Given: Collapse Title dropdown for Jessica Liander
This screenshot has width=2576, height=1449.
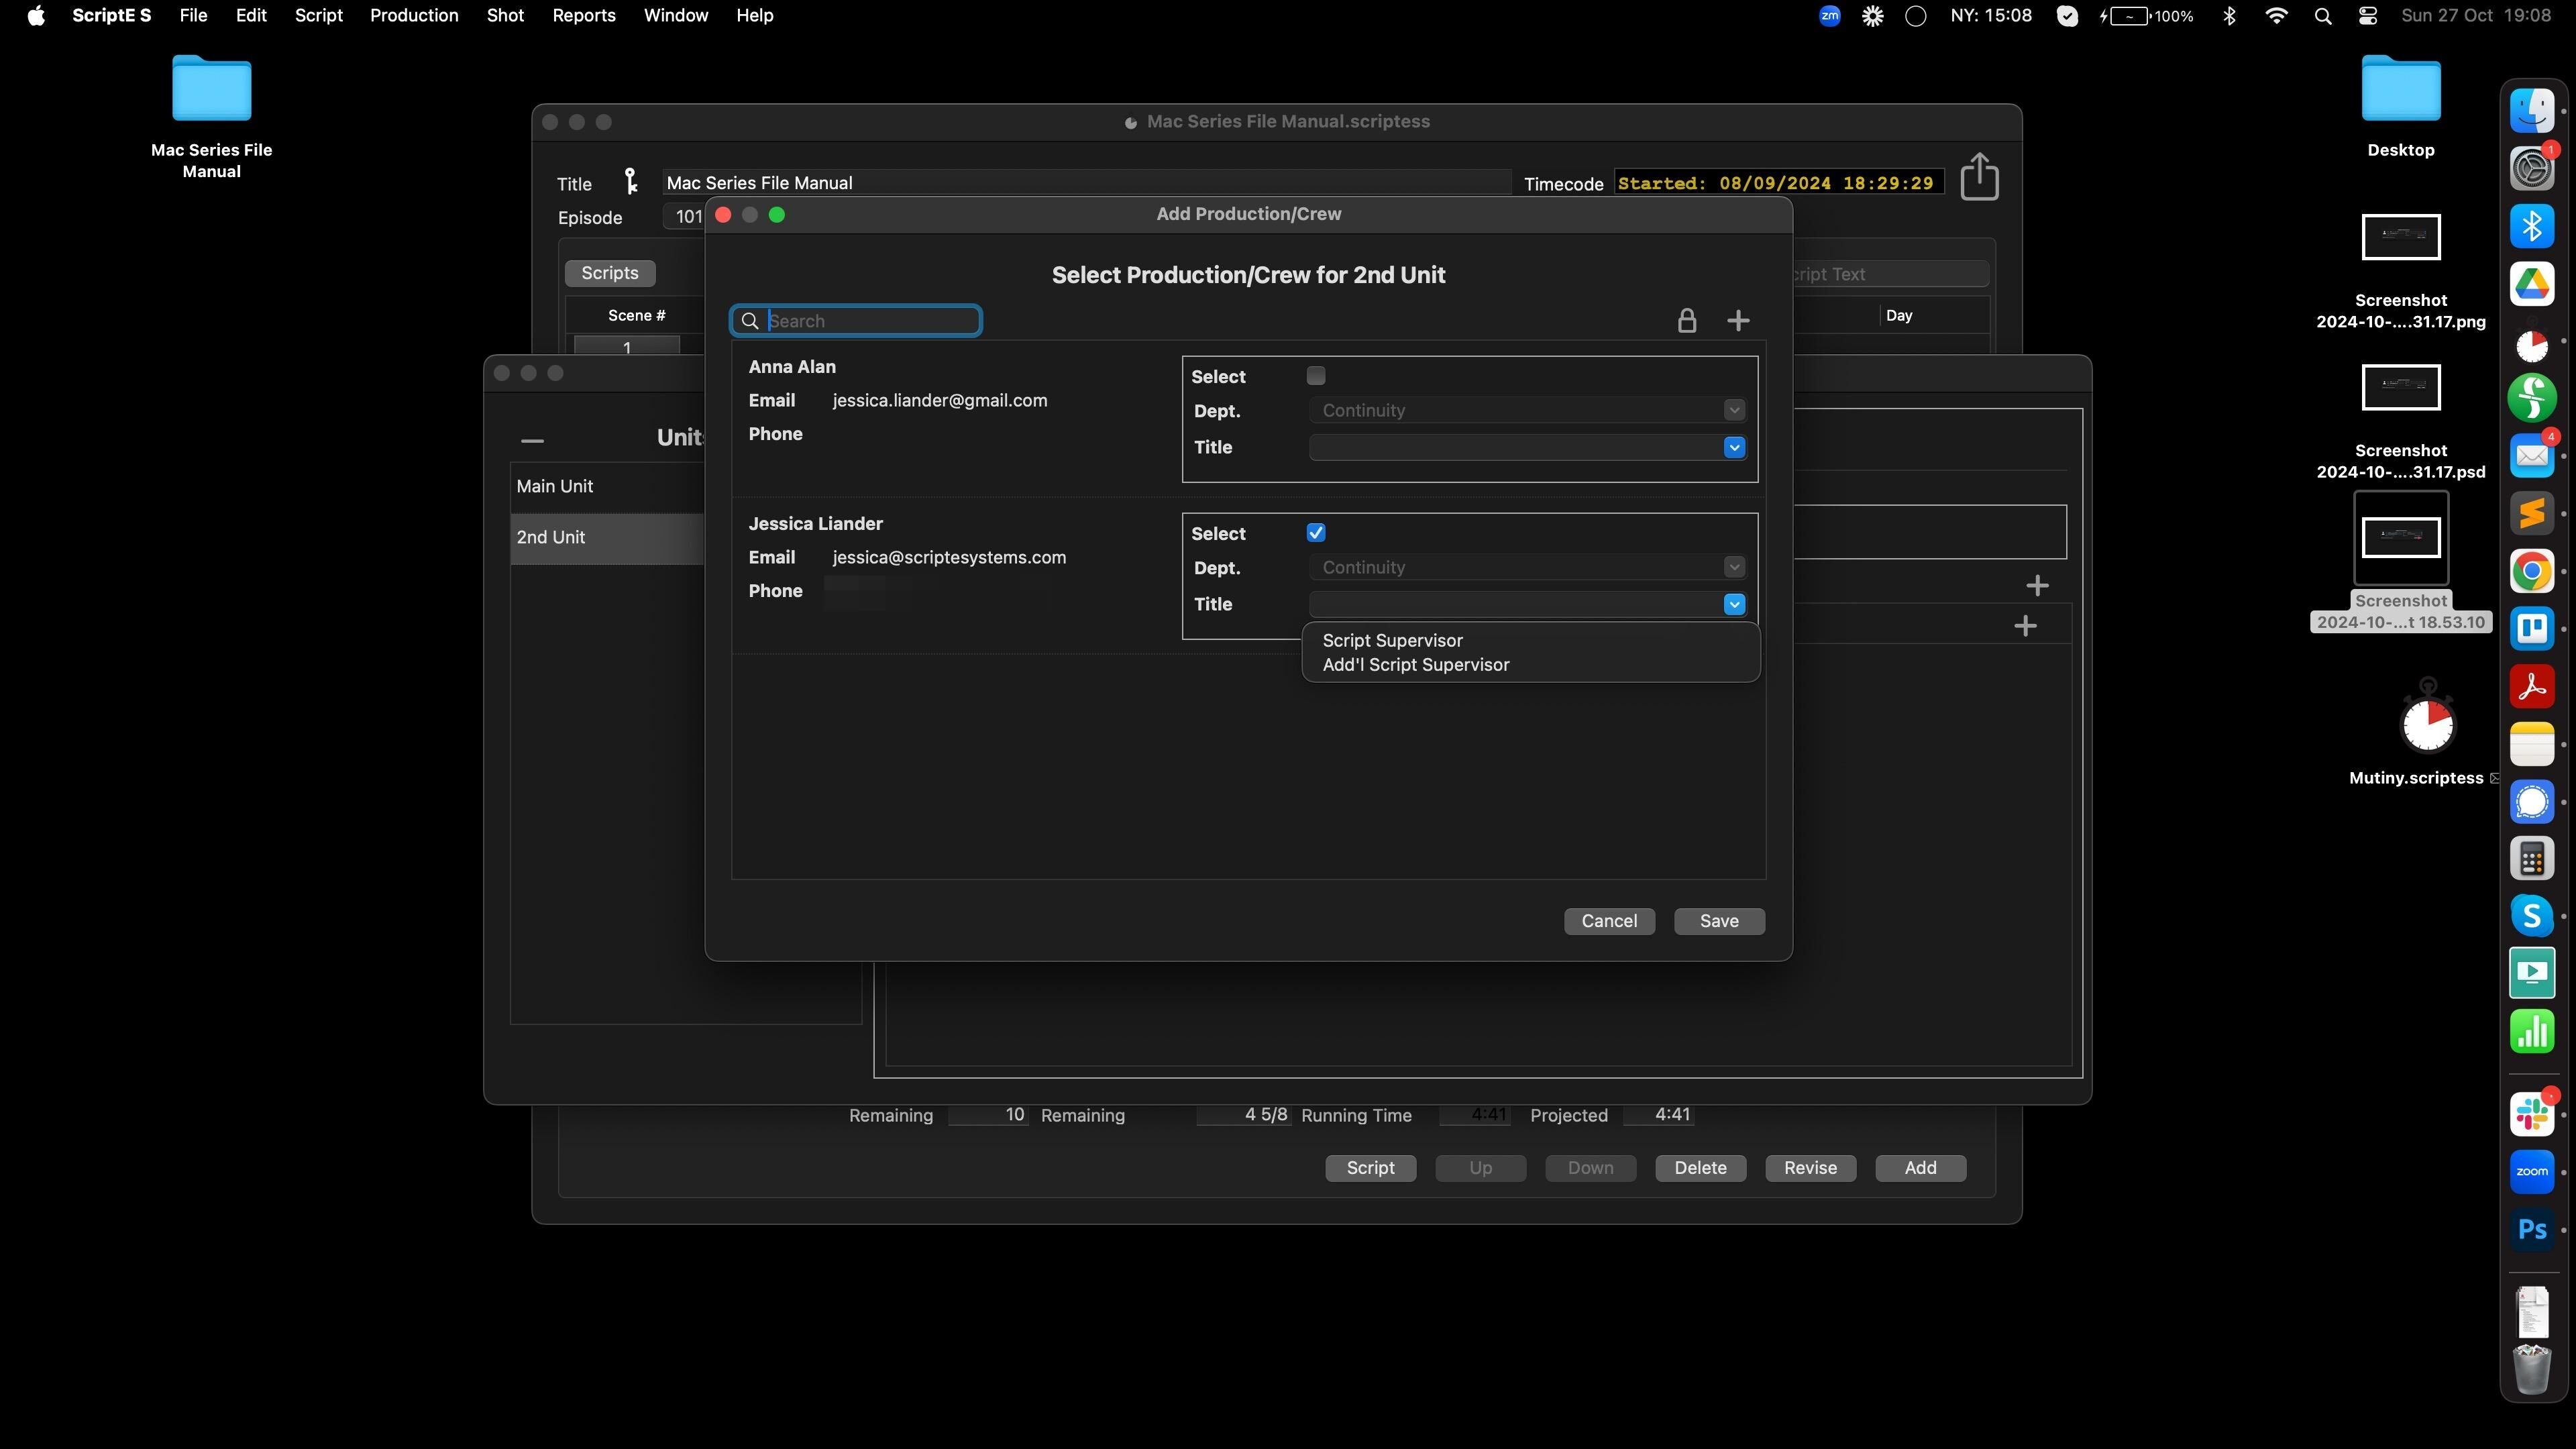Looking at the screenshot, I should click(1734, 605).
